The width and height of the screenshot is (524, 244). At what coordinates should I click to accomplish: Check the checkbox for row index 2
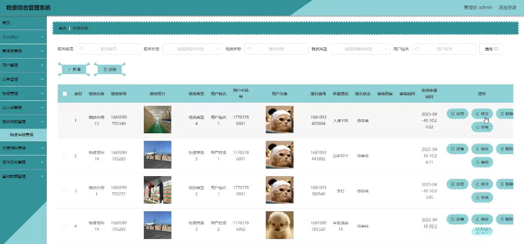pos(65,156)
